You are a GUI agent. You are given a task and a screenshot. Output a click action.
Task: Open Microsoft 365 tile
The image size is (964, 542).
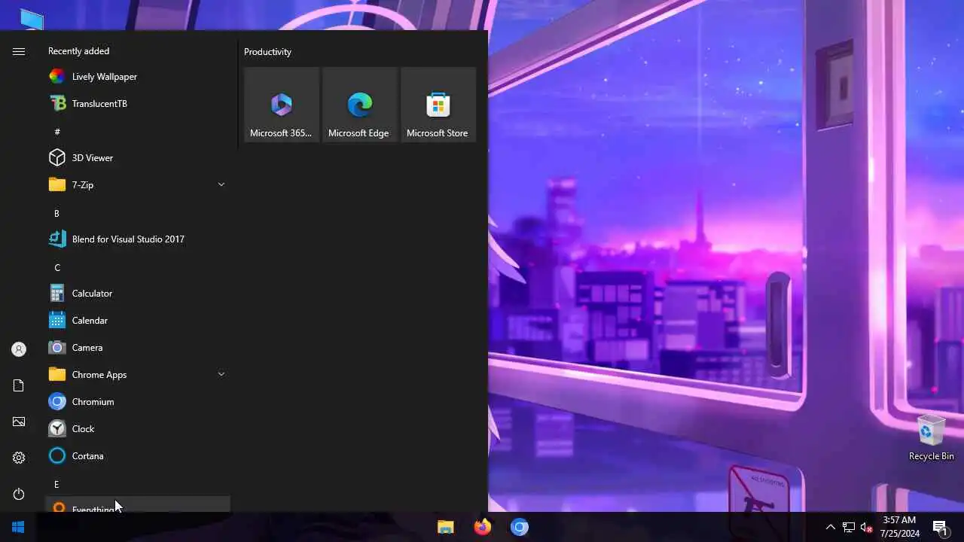(282, 105)
